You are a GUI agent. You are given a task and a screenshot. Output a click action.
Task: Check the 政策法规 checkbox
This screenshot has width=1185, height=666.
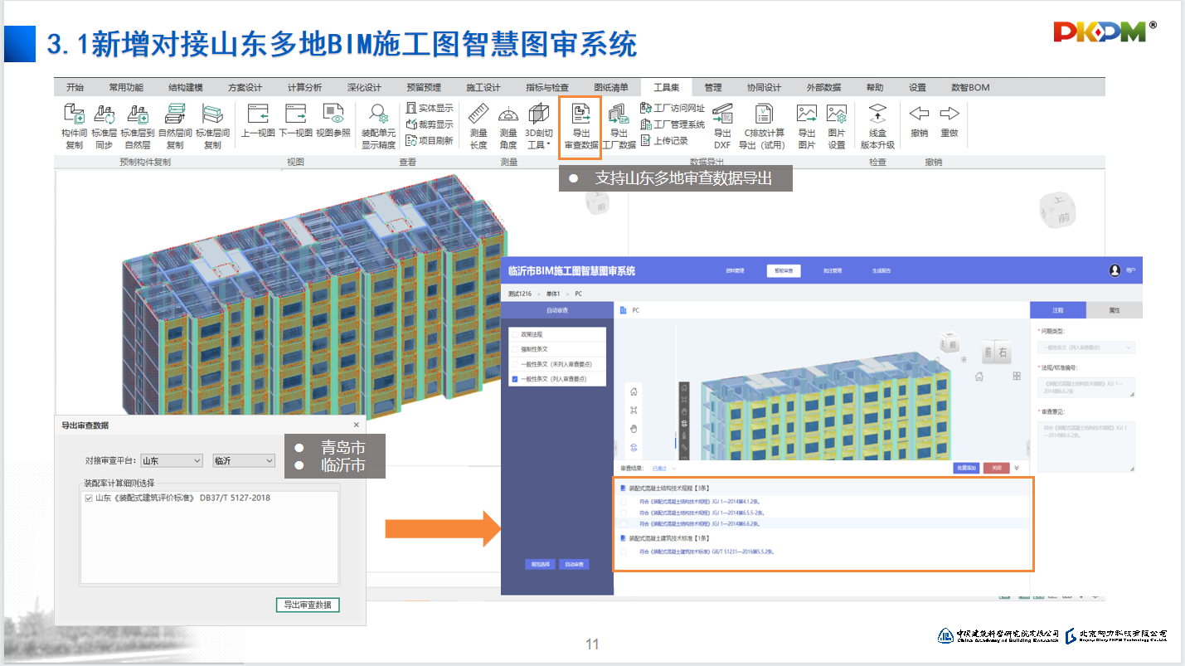click(x=515, y=334)
